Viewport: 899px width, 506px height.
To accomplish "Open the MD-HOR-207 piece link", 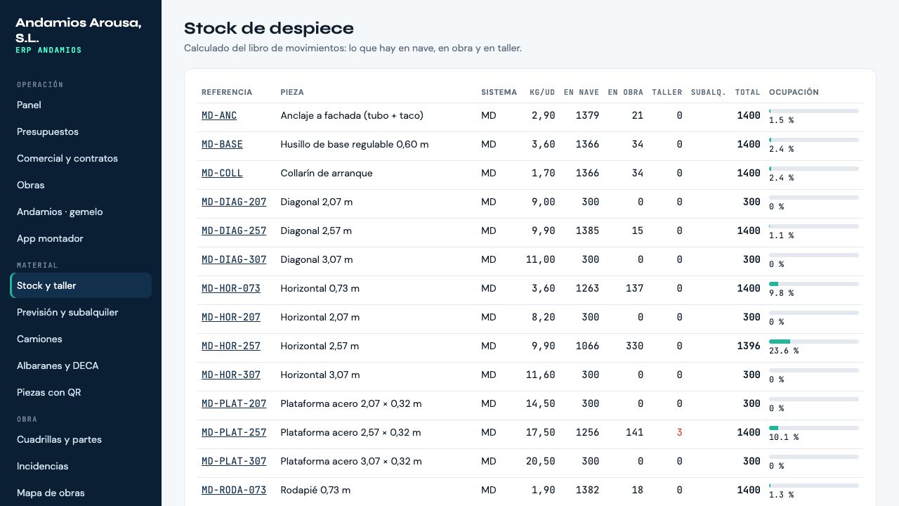I will tap(231, 317).
